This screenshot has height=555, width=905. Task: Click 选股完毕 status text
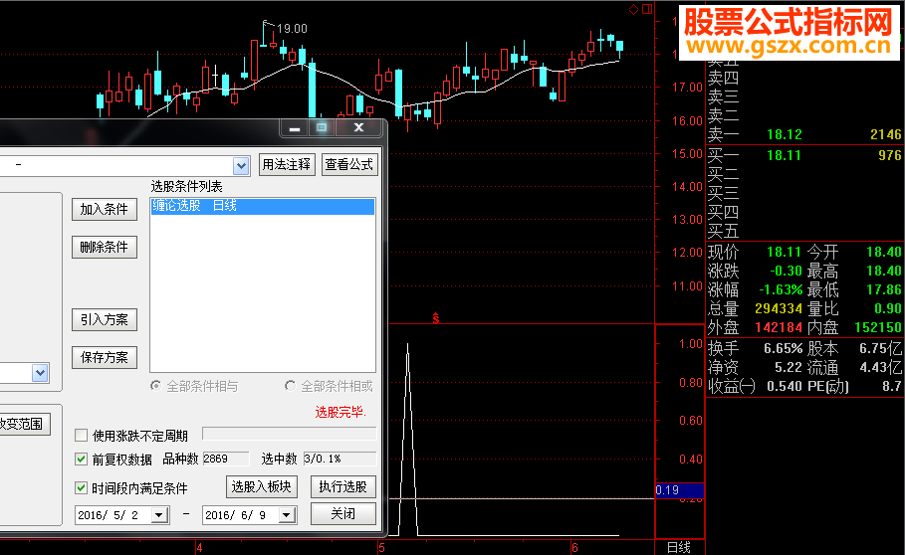coord(340,412)
